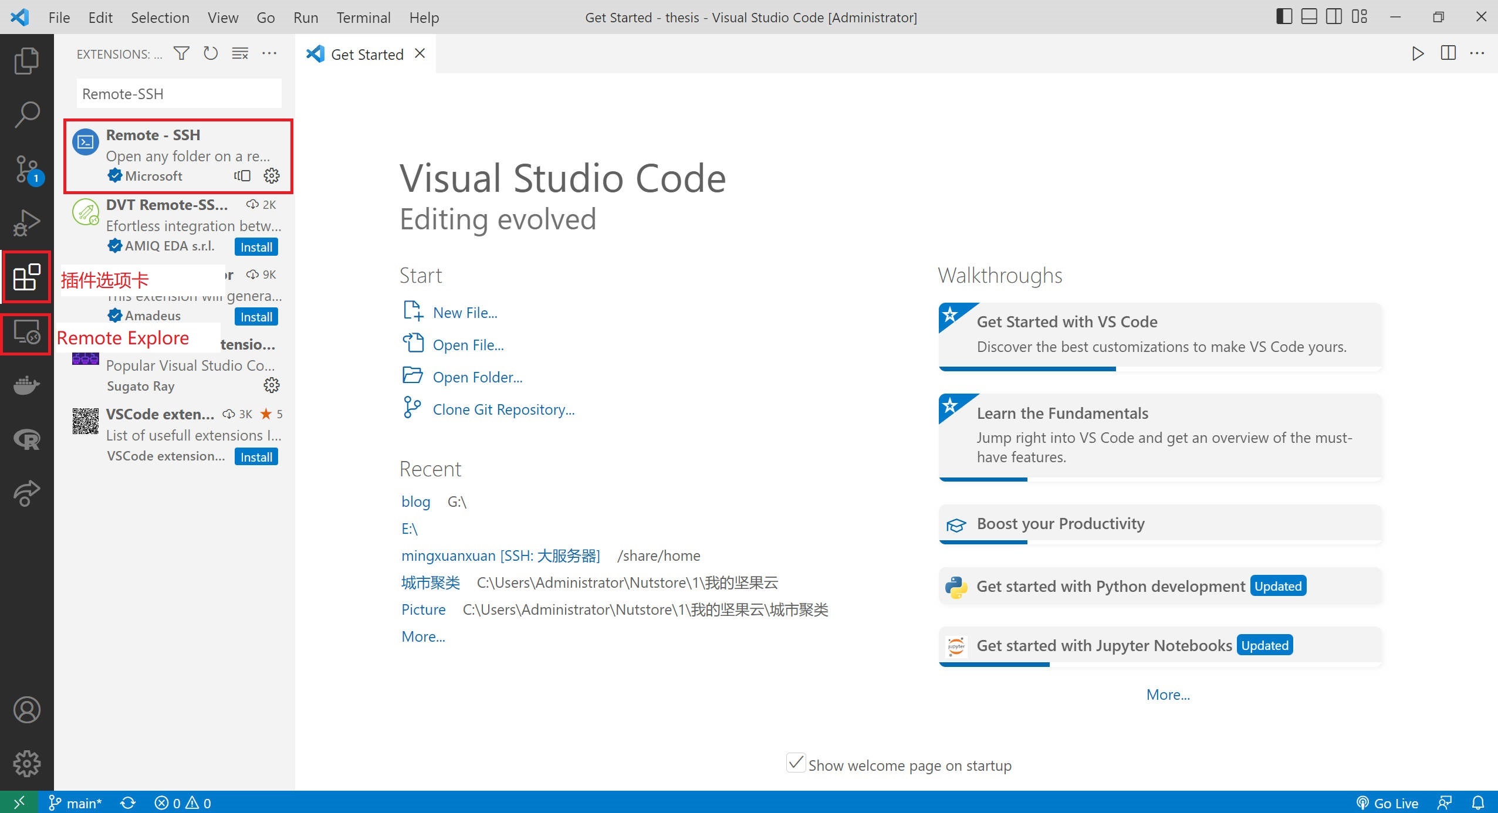Click Clone Git Repository link
The height and width of the screenshot is (813, 1498).
503,409
